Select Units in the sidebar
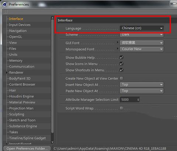 tap(13, 55)
